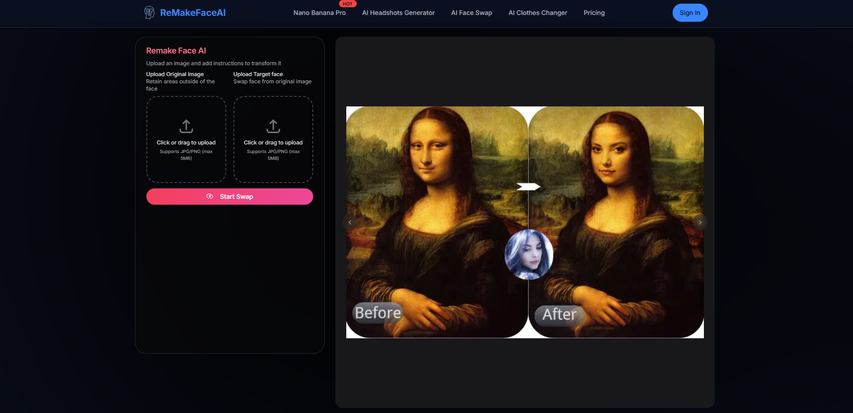This screenshot has width=853, height=413.
Task: Click the upload arrow in Target face box
Action: (273, 126)
